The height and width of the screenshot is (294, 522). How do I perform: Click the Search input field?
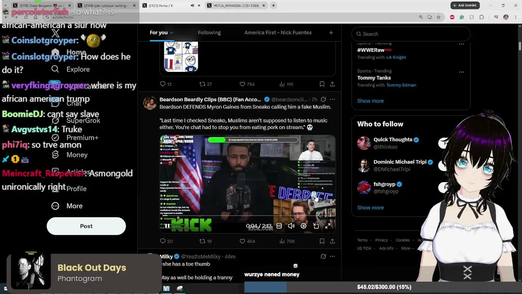click(411, 34)
